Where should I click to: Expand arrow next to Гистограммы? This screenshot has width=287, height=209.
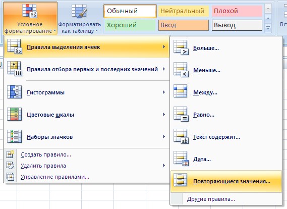[164, 92]
